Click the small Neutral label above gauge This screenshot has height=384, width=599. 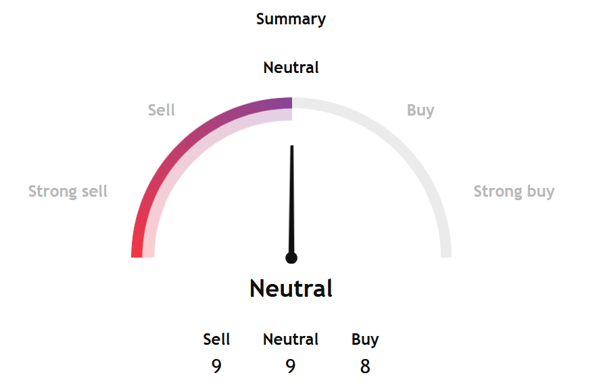pyautogui.click(x=291, y=68)
